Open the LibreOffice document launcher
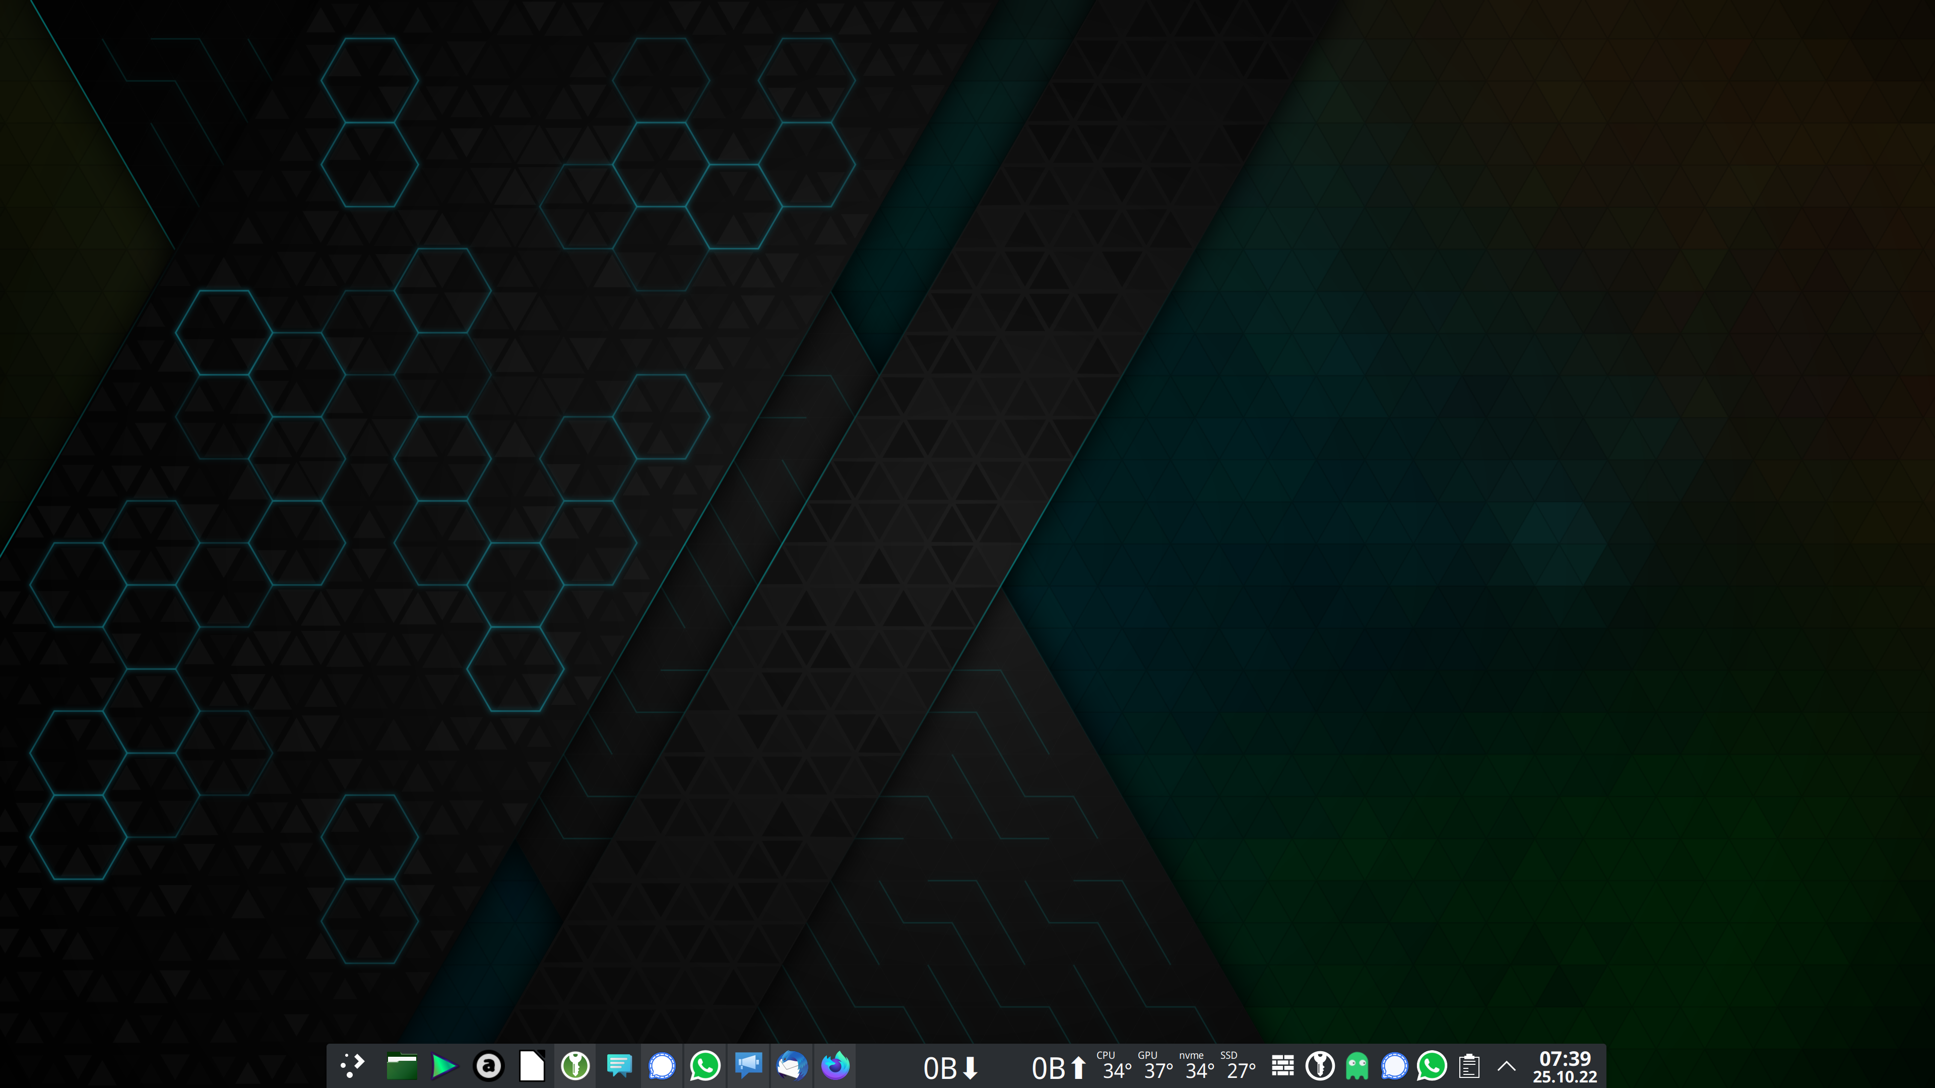This screenshot has height=1088, width=1935. tap(532, 1066)
